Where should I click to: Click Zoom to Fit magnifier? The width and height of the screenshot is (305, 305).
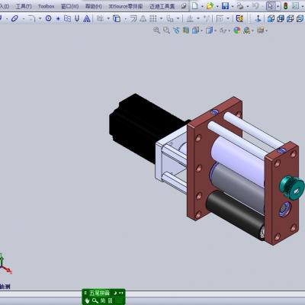click(156, 30)
